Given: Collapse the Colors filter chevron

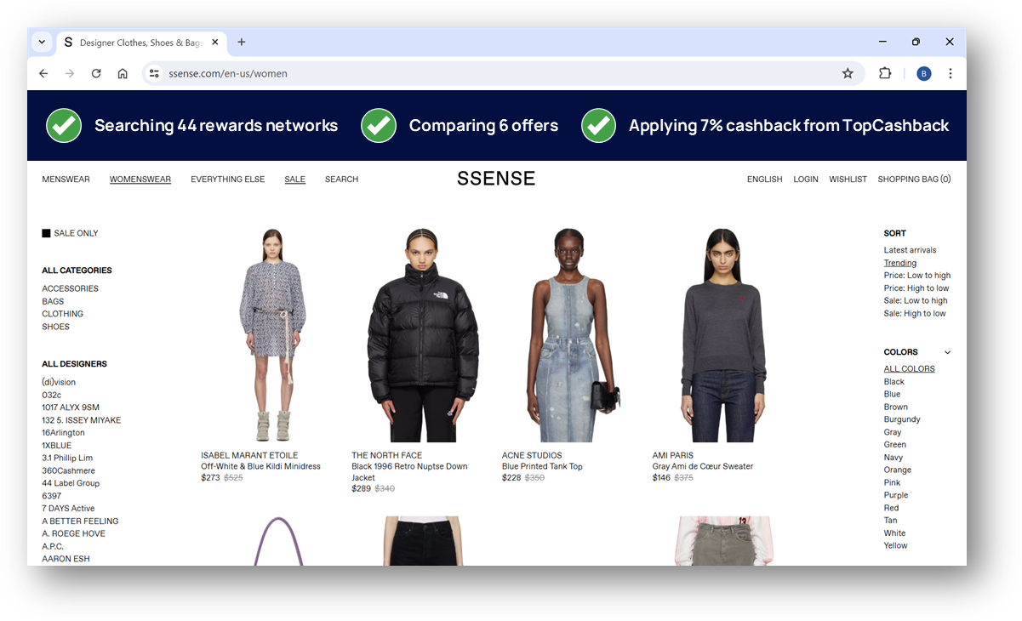Looking at the screenshot, I should pyautogui.click(x=947, y=352).
